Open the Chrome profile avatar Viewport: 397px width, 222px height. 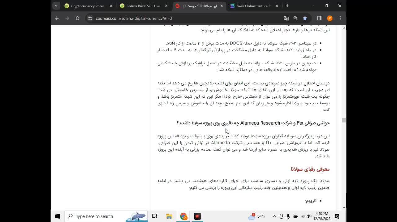330,18
